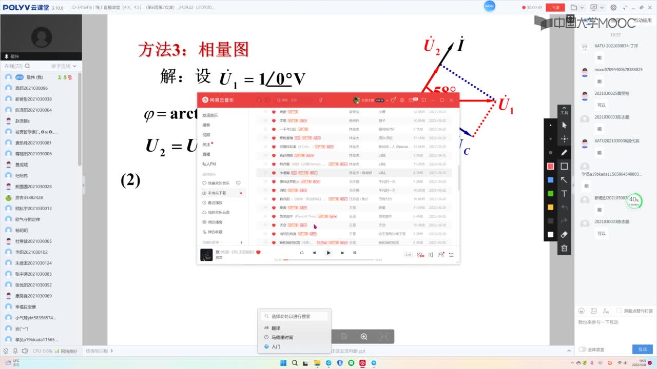This screenshot has height=369, width=657.
Task: Open NetEase Music settings gear
Action: (402, 100)
